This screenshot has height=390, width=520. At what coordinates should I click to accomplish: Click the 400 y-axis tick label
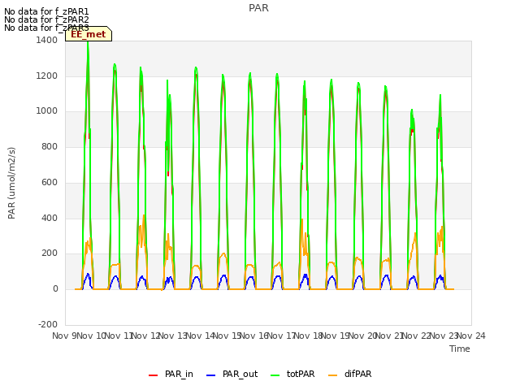point(50,218)
